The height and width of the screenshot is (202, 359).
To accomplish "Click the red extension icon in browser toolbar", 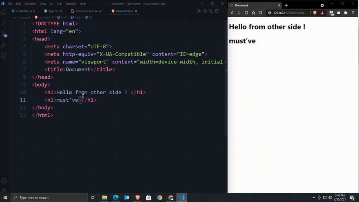I will point(339,13).
